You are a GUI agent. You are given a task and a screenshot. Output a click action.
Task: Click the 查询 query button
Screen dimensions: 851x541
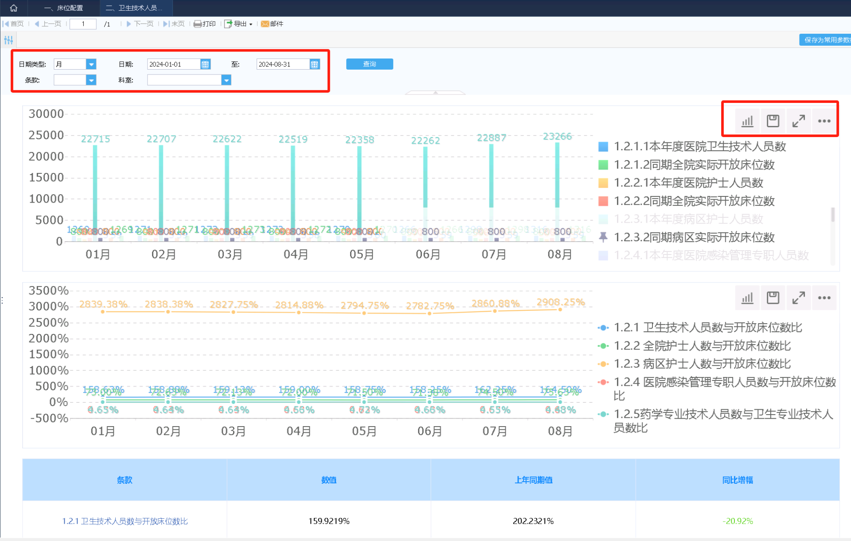point(369,64)
